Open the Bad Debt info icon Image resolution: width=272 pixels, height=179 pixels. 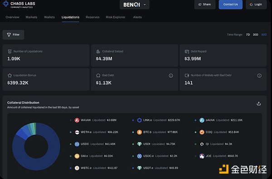tap(171, 75)
